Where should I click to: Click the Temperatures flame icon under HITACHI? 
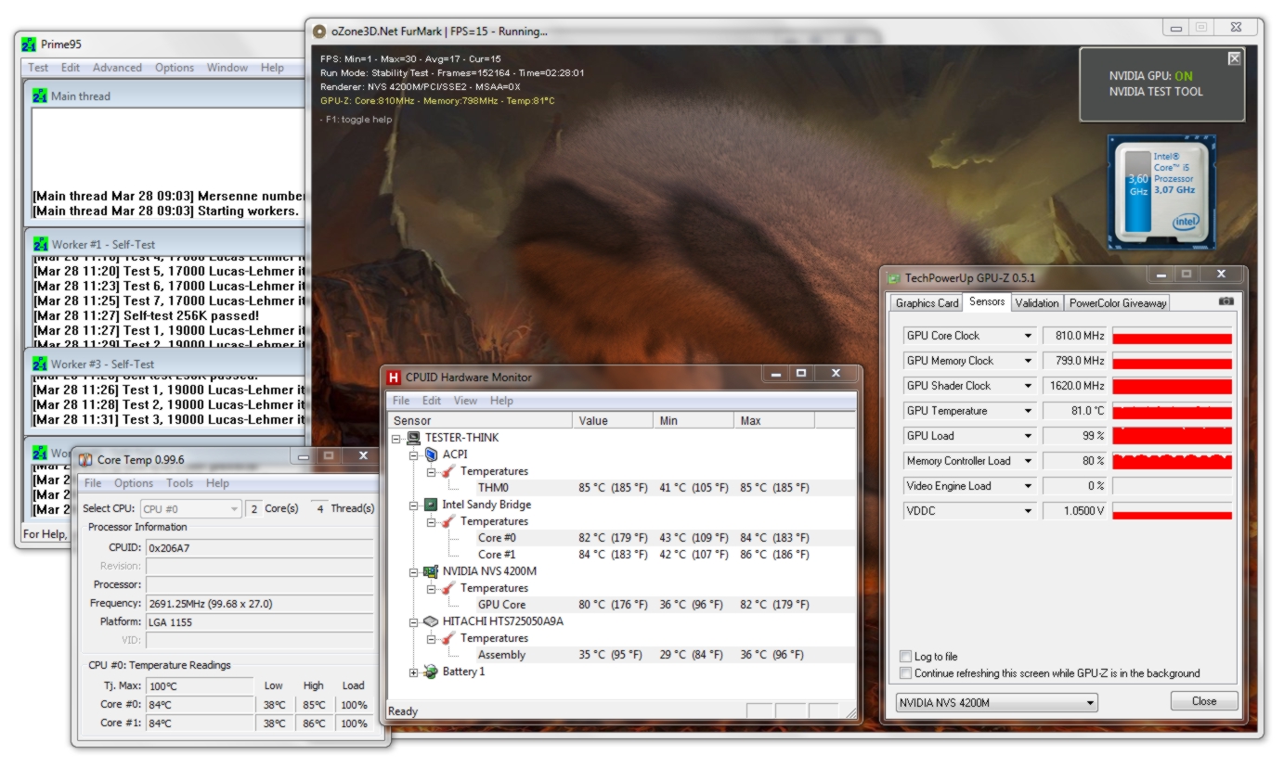point(448,638)
